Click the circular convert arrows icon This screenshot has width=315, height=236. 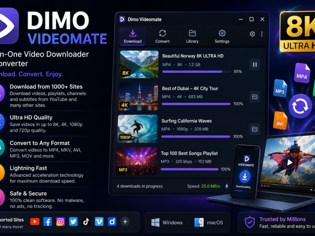pyautogui.click(x=300, y=106)
